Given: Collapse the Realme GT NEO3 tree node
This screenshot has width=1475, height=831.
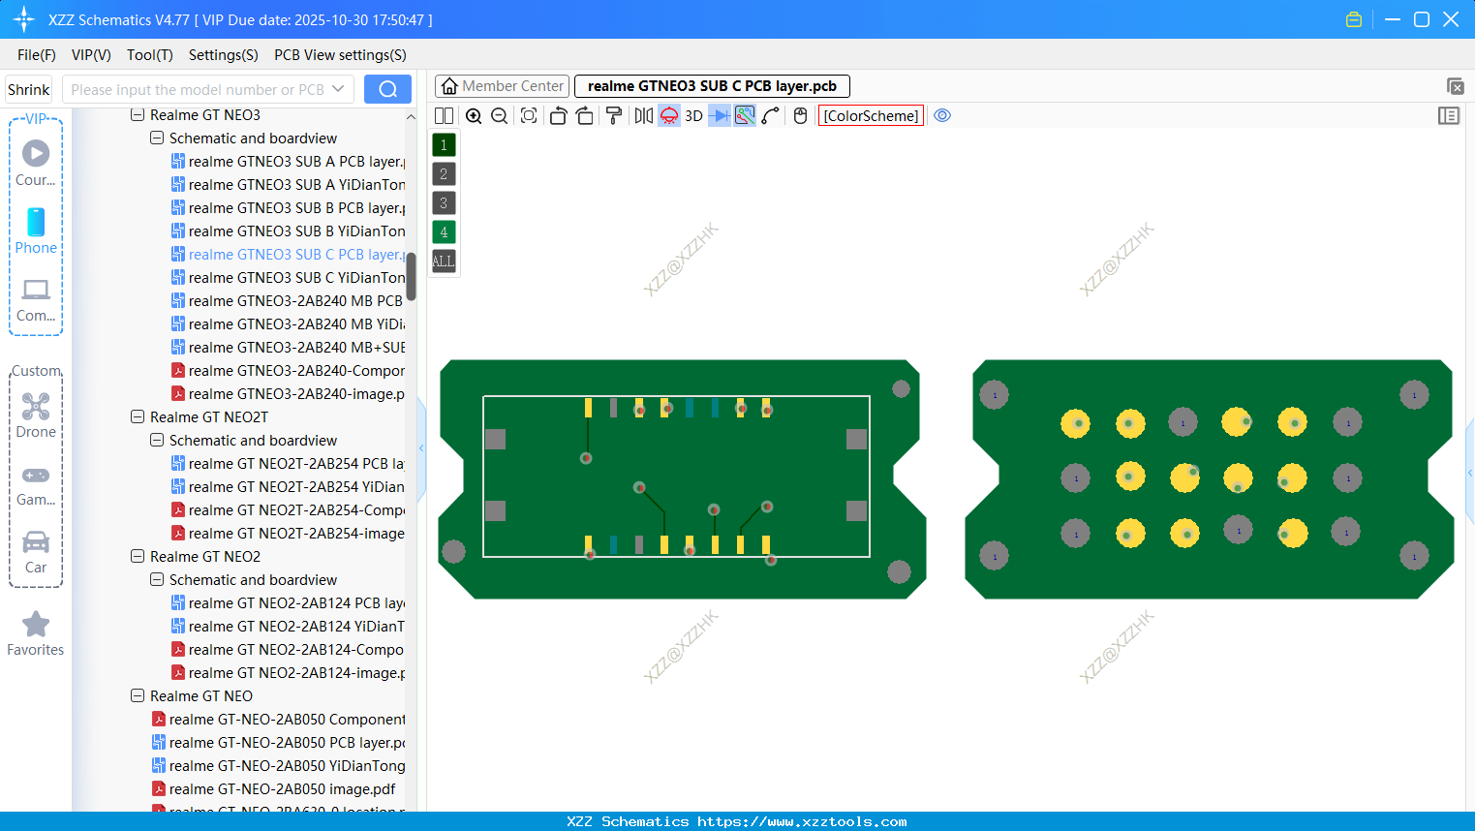Looking at the screenshot, I should [137, 114].
